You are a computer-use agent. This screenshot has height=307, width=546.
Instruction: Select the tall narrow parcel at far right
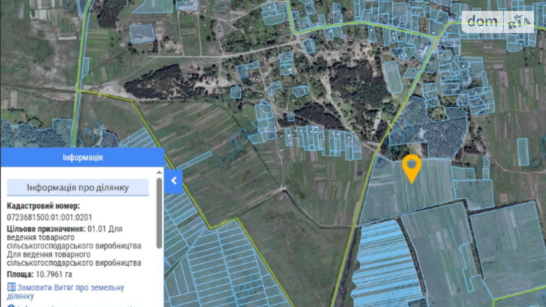(x=523, y=152)
